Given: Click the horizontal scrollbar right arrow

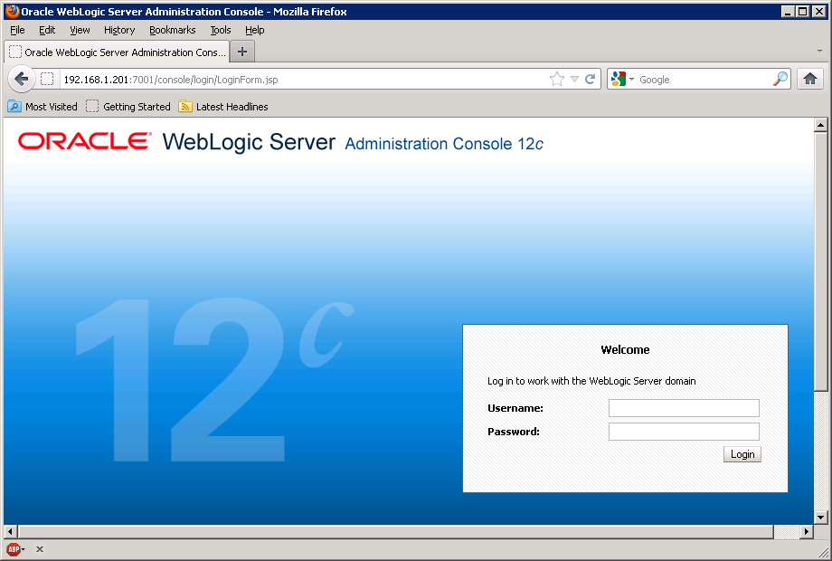Looking at the screenshot, I should pyautogui.click(x=807, y=532).
